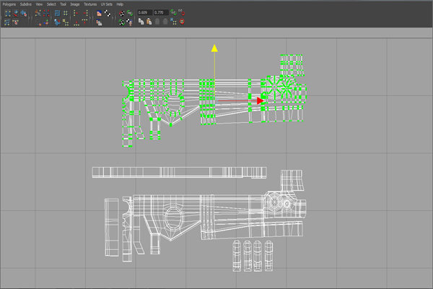Open the Select menu
Image resolution: width=433 pixels, height=289 pixels.
click(x=51, y=4)
